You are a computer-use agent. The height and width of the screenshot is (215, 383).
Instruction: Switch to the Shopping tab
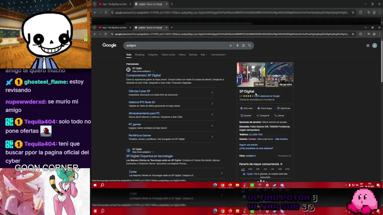139,55
